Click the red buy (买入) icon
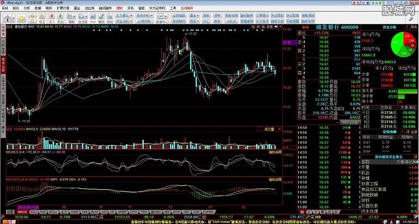Image resolution: width=419 pixels, height=224 pixels. [52, 16]
